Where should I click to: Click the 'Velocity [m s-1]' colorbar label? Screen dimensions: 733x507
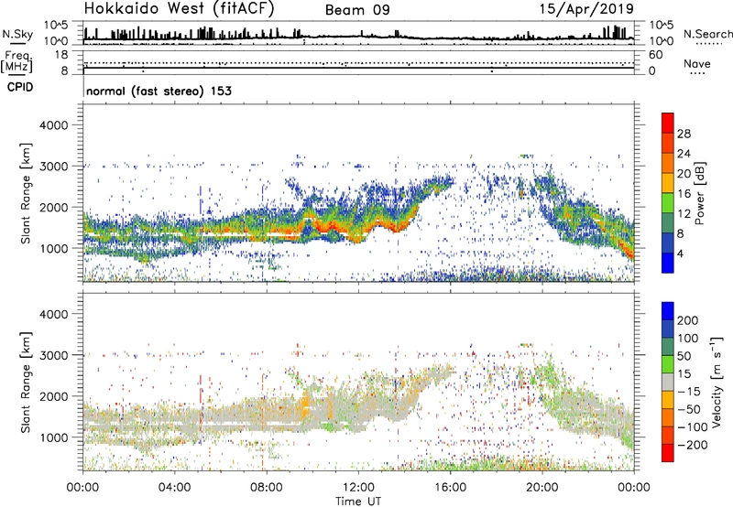tap(716, 382)
